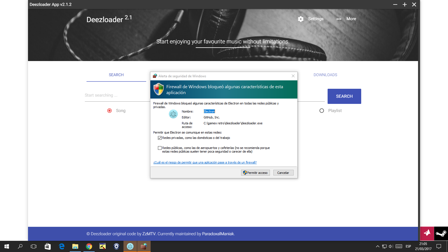The width and height of the screenshot is (448, 252).
Task: Click Settings in Deezloader header
Action: click(x=316, y=19)
